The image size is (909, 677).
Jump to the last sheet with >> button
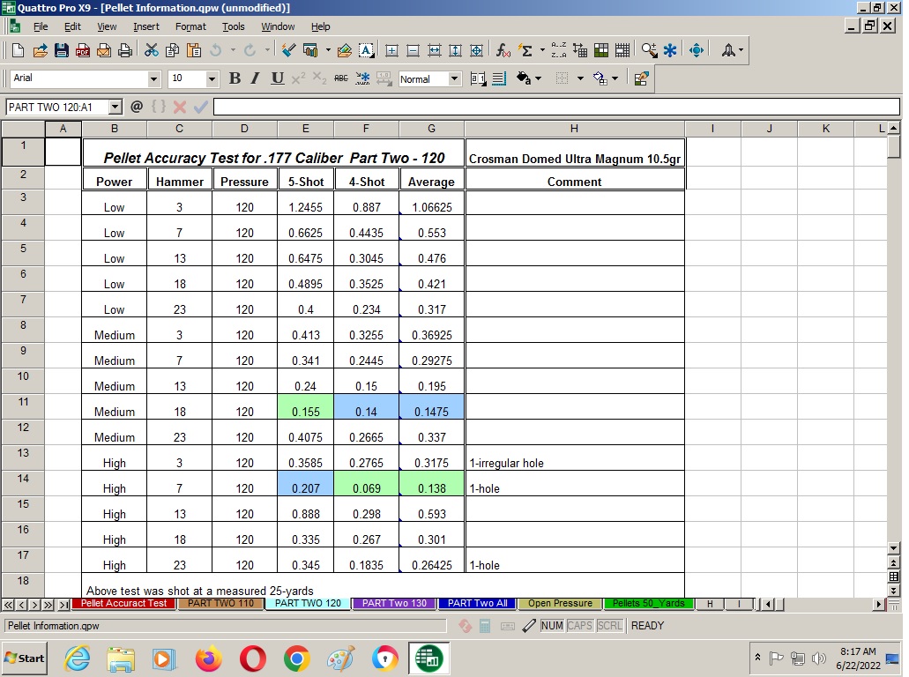pyautogui.click(x=48, y=605)
